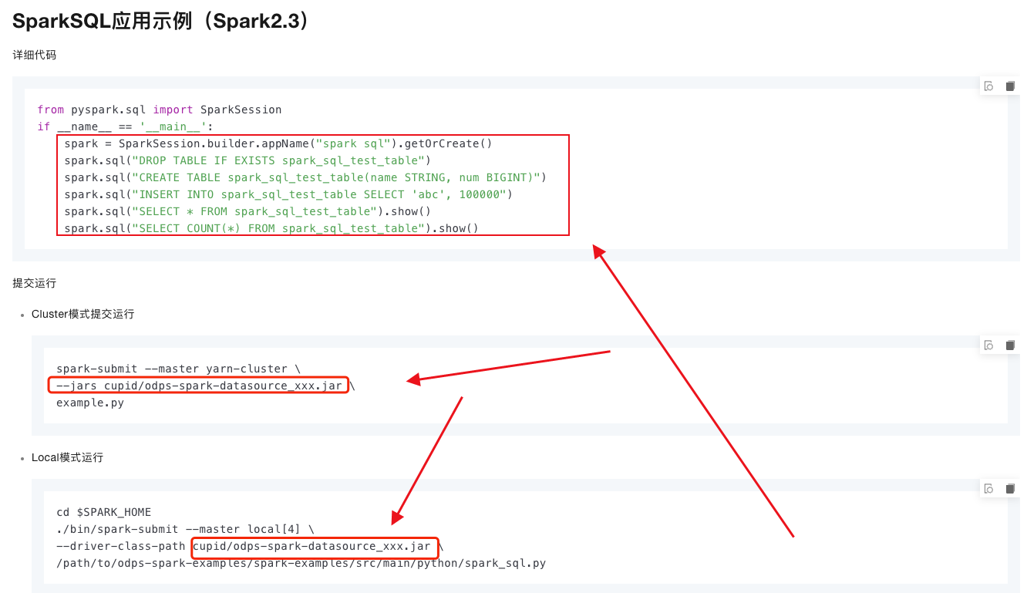
Task: Copy the Python SparkSession code block
Action: click(1010, 86)
